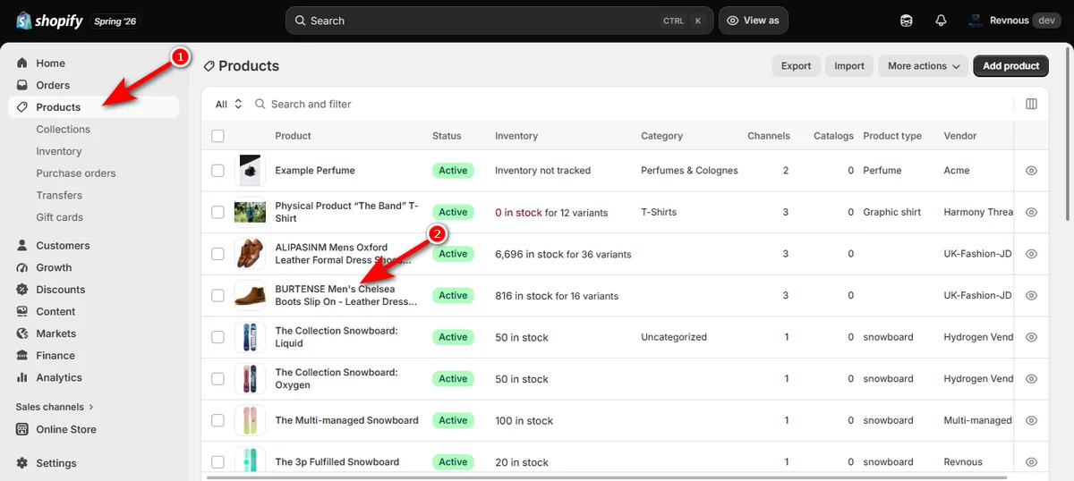Click the Analytics chart icon
The width and height of the screenshot is (1074, 481).
pos(22,377)
